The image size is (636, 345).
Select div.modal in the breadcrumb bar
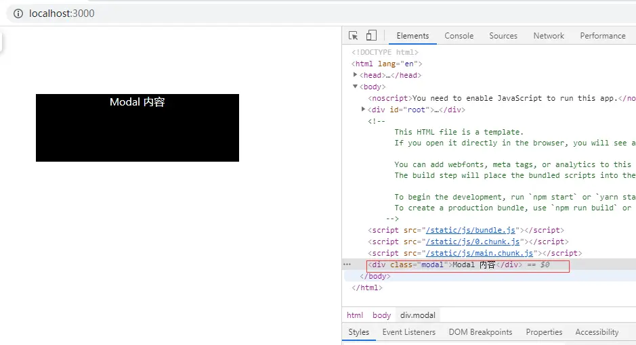click(418, 315)
